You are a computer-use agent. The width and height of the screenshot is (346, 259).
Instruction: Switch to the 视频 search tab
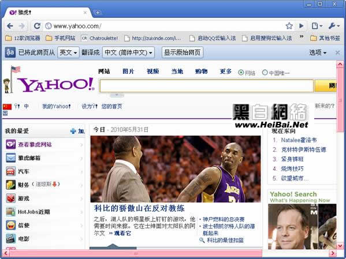[x=152, y=71]
